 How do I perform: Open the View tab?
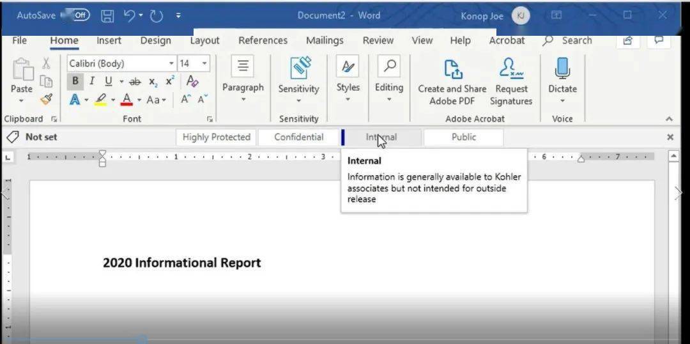point(422,40)
